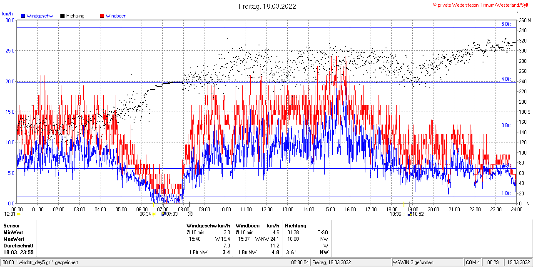Click the 180 S label on the direction axis
The width and height of the screenshot is (533, 267).
coord(524,112)
